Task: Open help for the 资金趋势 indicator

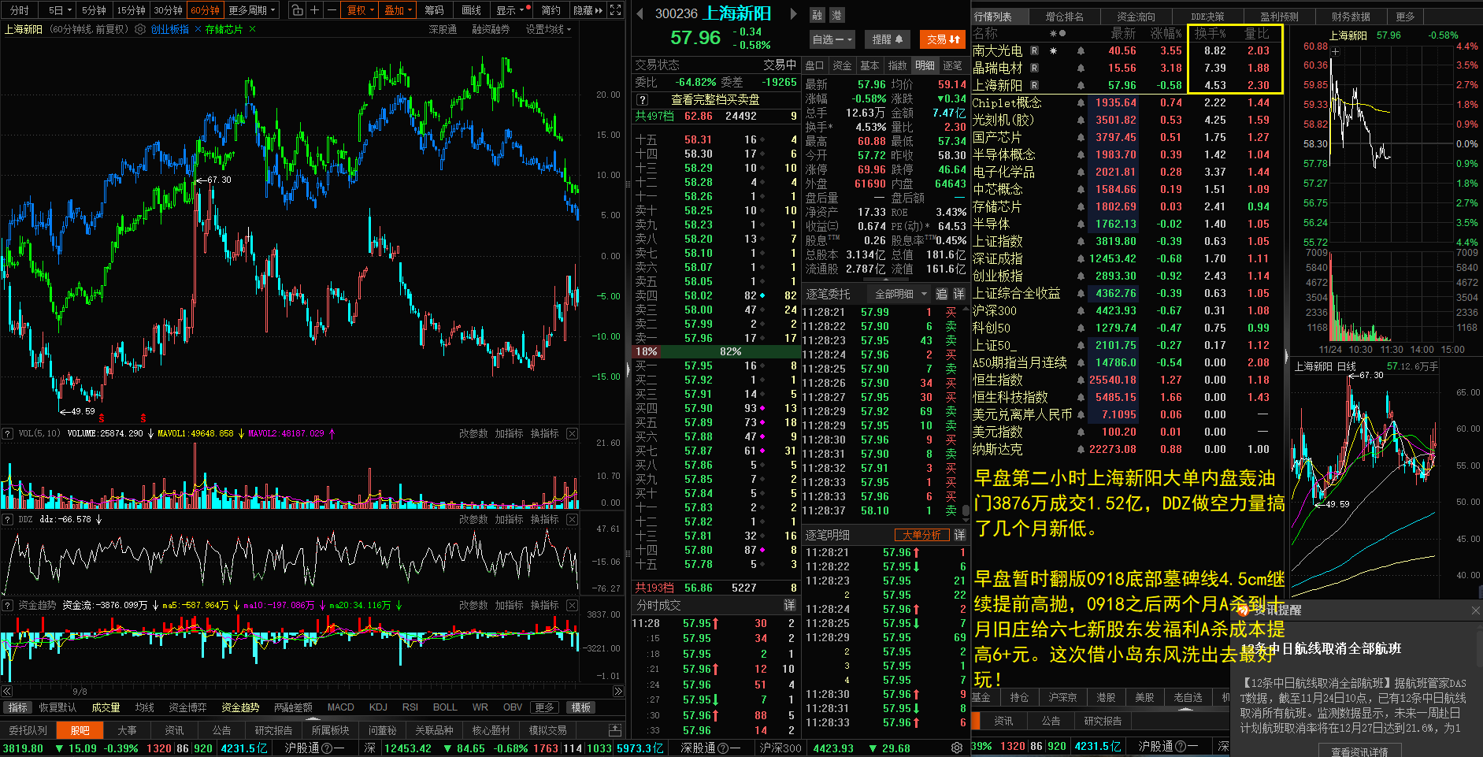Action: point(8,605)
